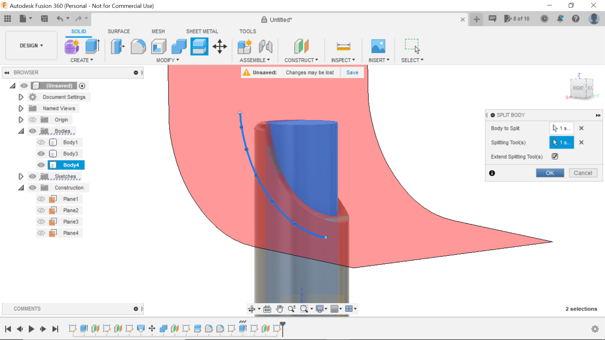Select the Pan tool in the navigation bar
The height and width of the screenshot is (340, 605).
click(279, 309)
